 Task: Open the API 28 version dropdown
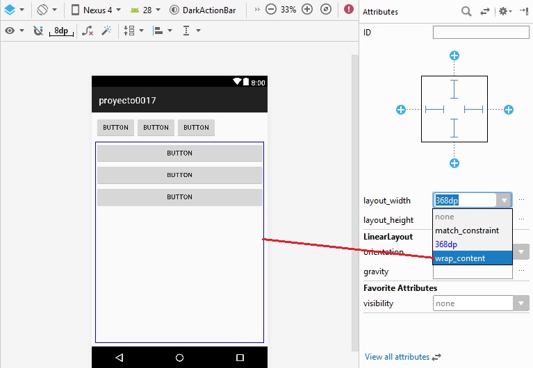pyautogui.click(x=145, y=10)
